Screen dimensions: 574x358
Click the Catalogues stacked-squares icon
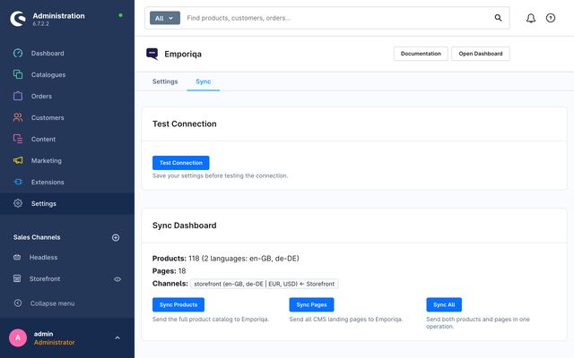(18, 74)
